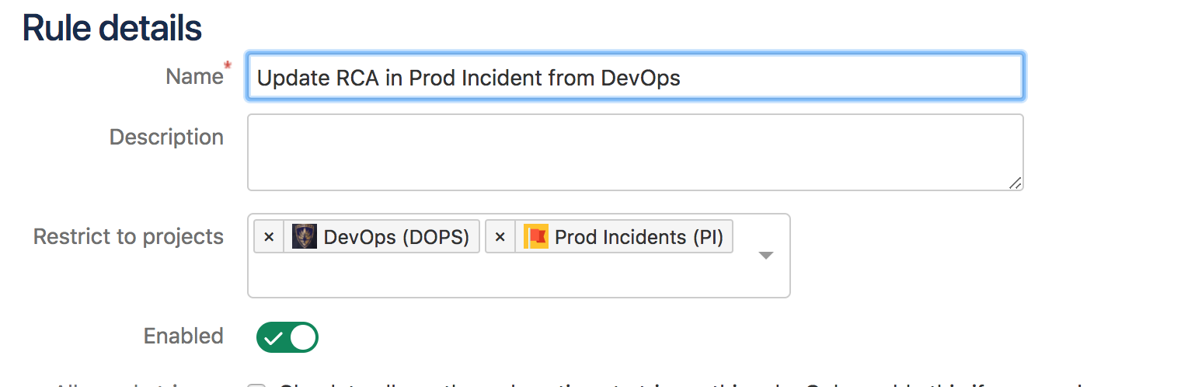Screen dimensions: 1181x387
Task: Toggle the Enabled switch off
Action: coord(287,336)
